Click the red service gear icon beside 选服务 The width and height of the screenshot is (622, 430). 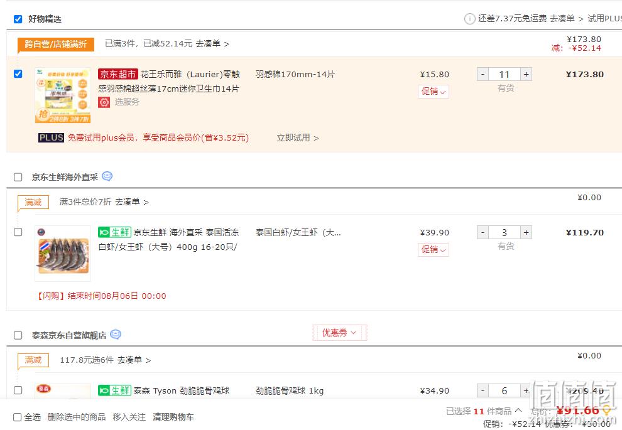coord(104,102)
